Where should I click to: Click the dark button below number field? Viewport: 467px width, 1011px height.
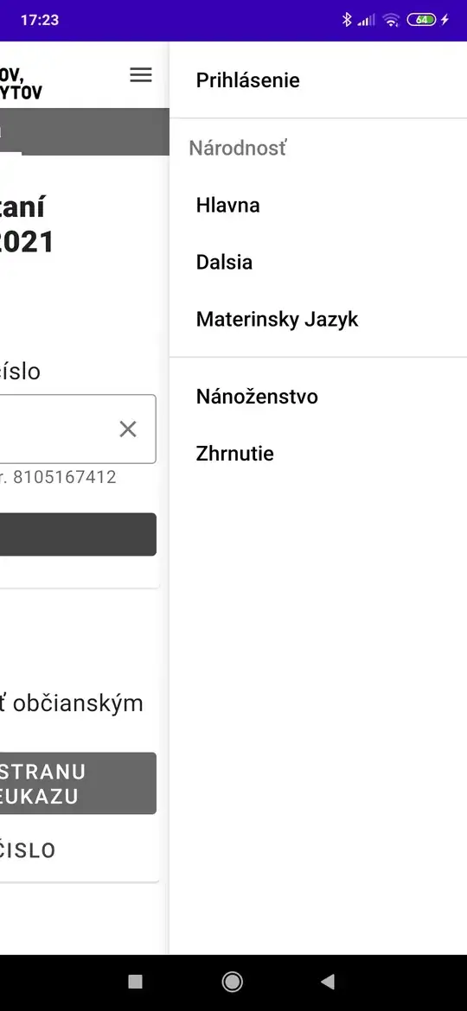click(x=78, y=535)
